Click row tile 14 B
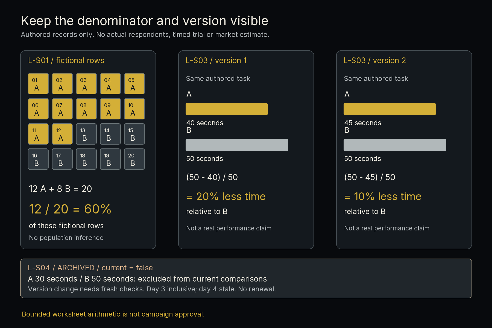Viewport: 492px width, 328px height. pyautogui.click(x=110, y=134)
